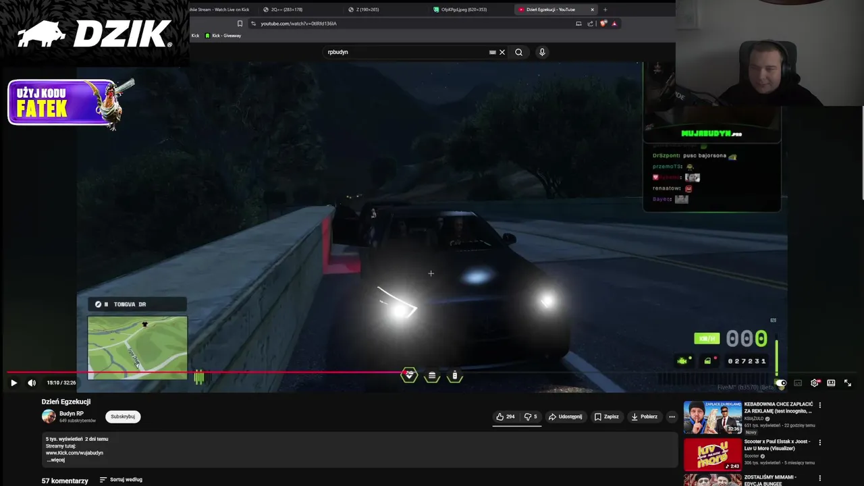Mute the video with the speaker icon
This screenshot has height=486, width=864.
click(32, 383)
